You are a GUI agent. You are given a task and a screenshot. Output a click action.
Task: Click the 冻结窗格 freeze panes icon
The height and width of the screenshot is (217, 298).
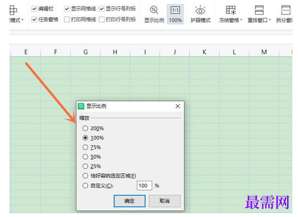[231, 10]
